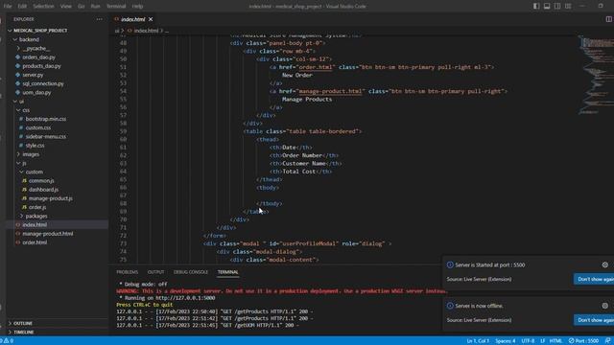
Task: Open Explorer more actions ellipsis
Action: point(100,19)
